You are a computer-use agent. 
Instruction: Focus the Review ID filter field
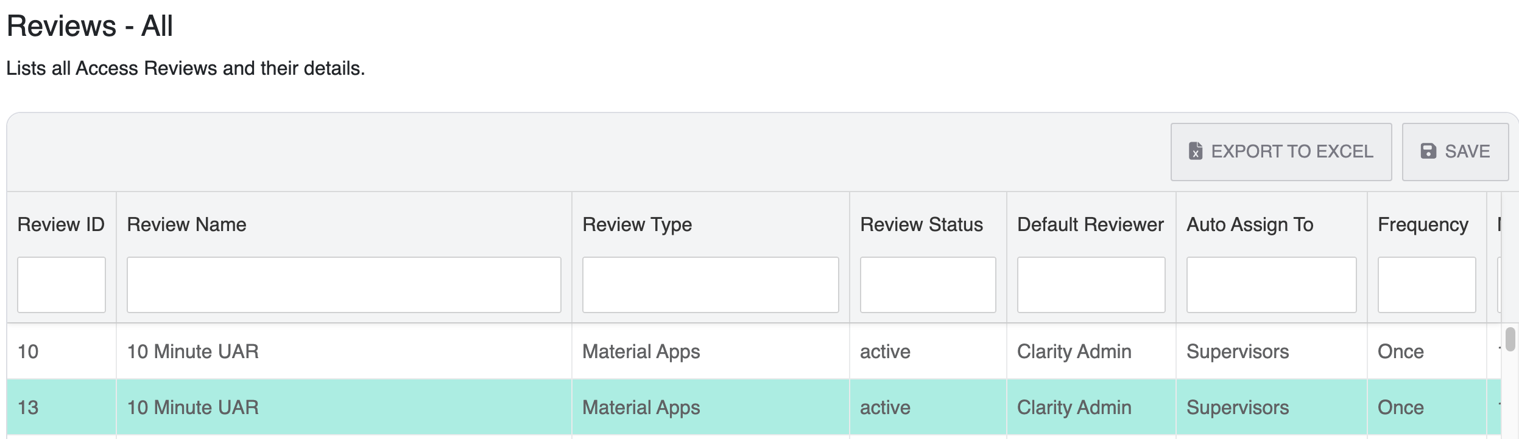pyautogui.click(x=62, y=285)
